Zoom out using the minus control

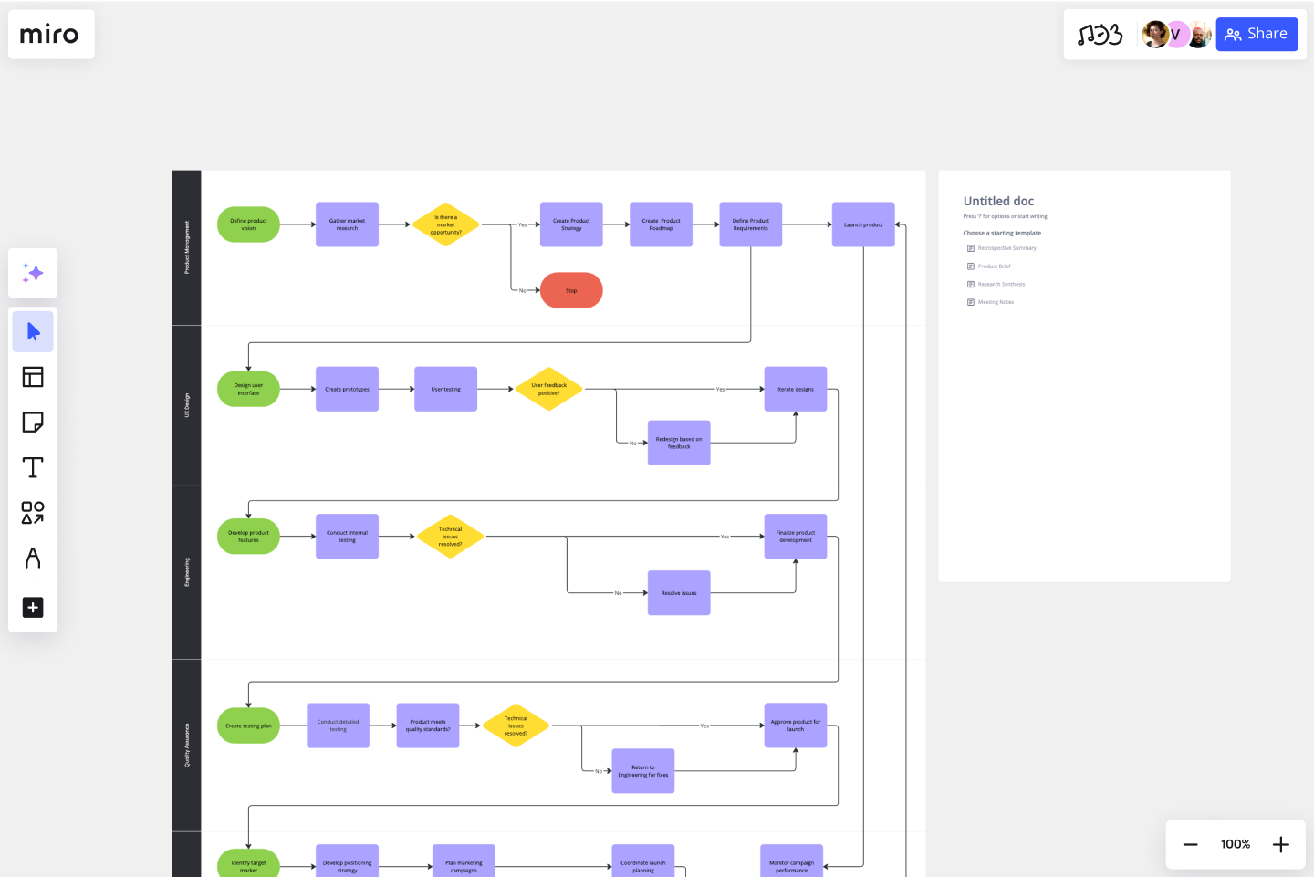(x=1190, y=843)
